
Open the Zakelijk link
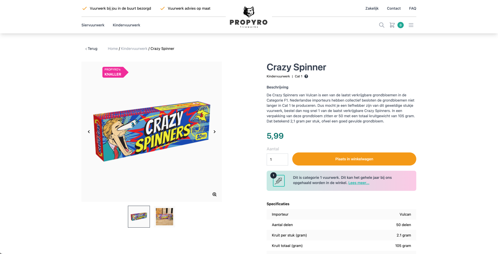[x=372, y=8]
